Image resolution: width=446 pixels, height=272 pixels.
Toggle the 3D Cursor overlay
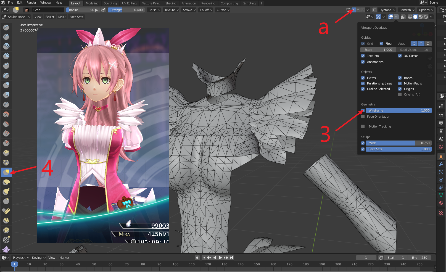(400, 56)
